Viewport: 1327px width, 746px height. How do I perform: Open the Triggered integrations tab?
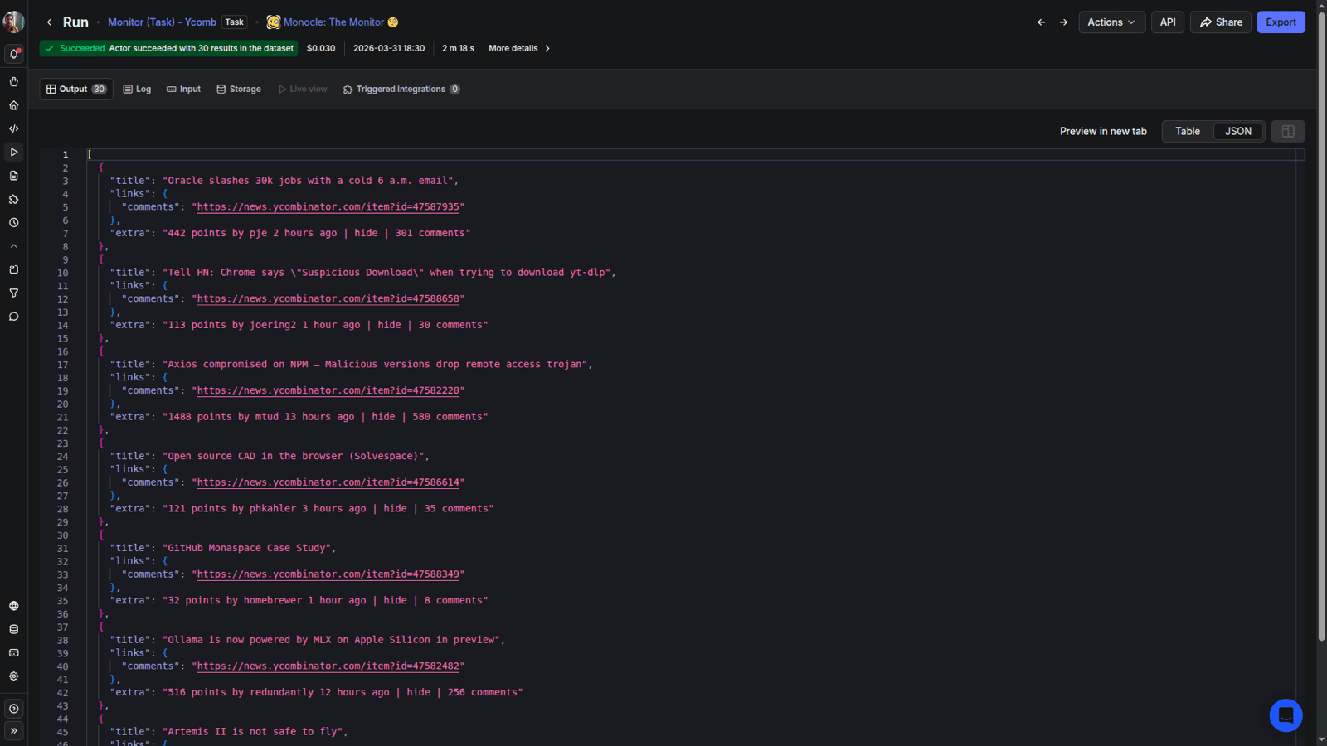coord(401,89)
